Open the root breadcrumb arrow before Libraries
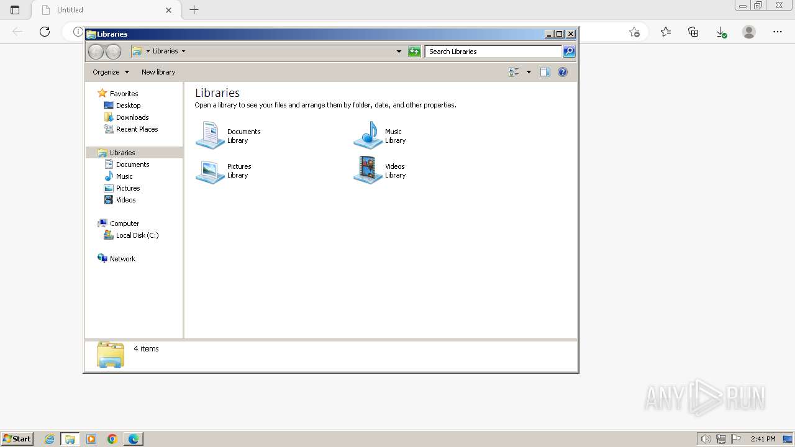795x447 pixels. [x=148, y=52]
